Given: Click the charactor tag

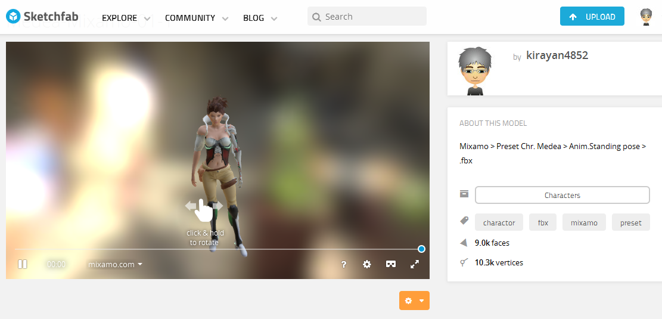Looking at the screenshot, I should 499,222.
